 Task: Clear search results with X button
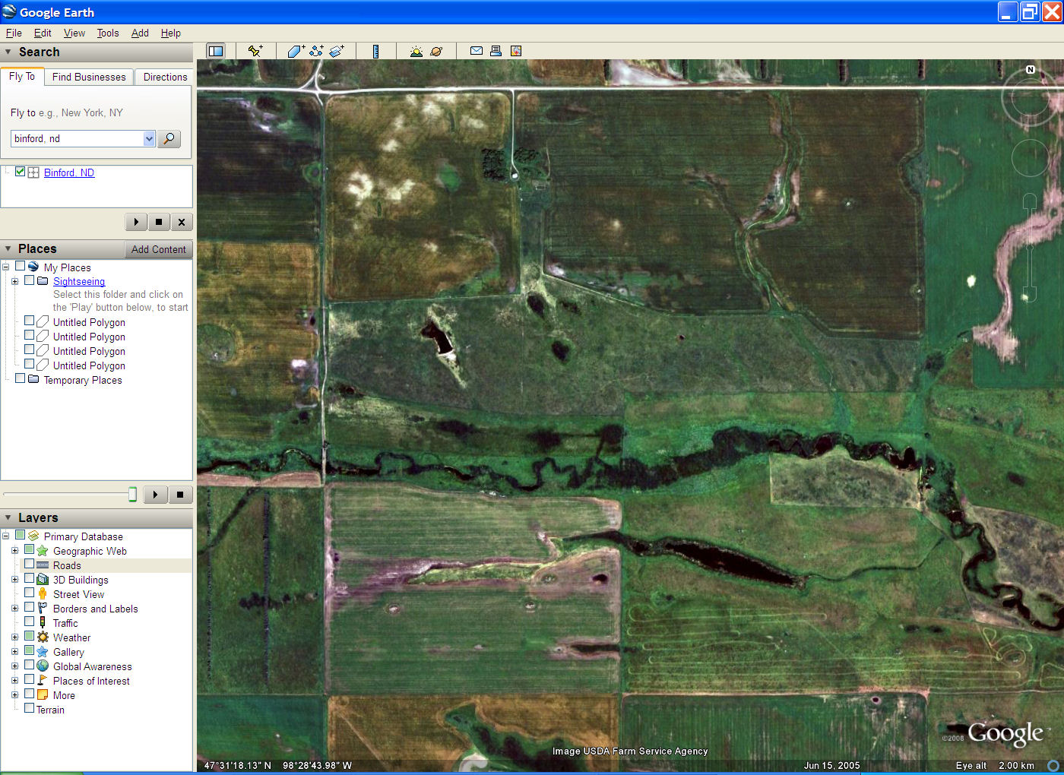click(x=181, y=222)
